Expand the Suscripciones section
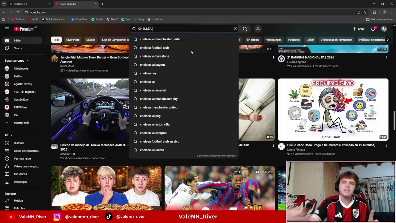 (16, 61)
